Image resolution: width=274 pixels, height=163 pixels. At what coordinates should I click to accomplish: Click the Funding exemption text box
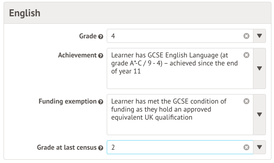click(175, 115)
